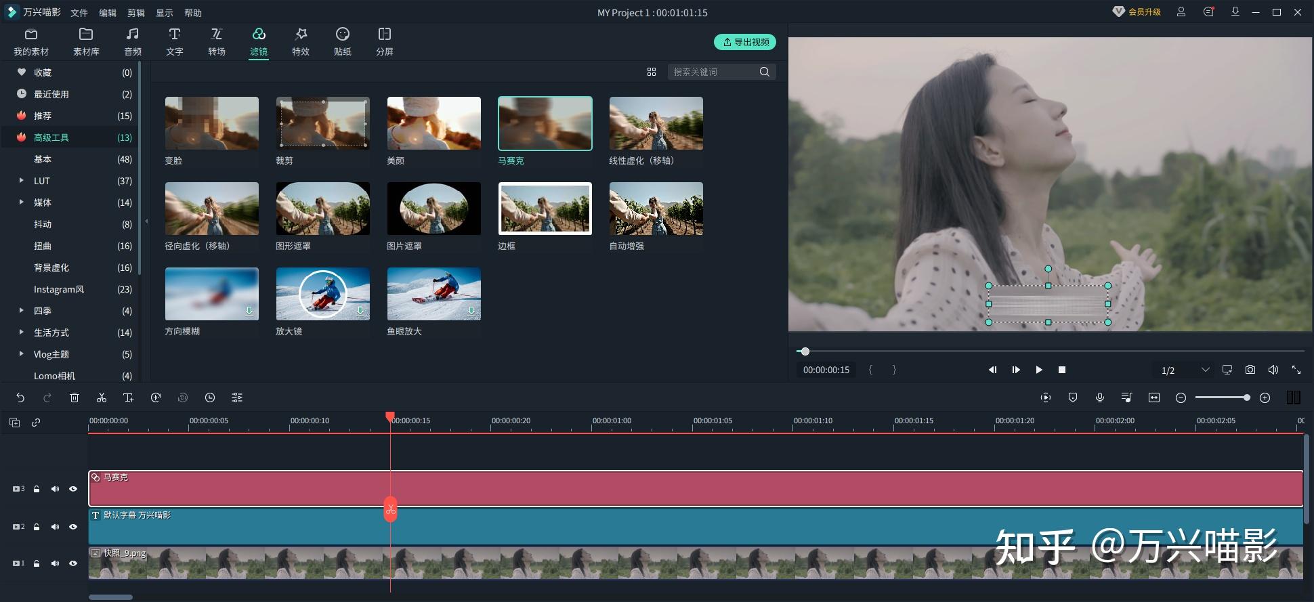Toggle visibility eye of track 3
Viewport: 1314px width, 602px height.
point(73,489)
